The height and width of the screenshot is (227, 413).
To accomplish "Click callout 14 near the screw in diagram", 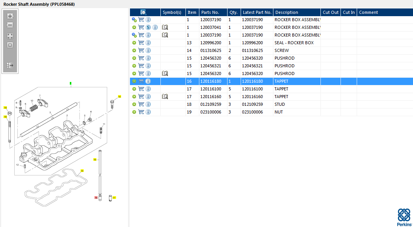I will [x=120, y=97].
